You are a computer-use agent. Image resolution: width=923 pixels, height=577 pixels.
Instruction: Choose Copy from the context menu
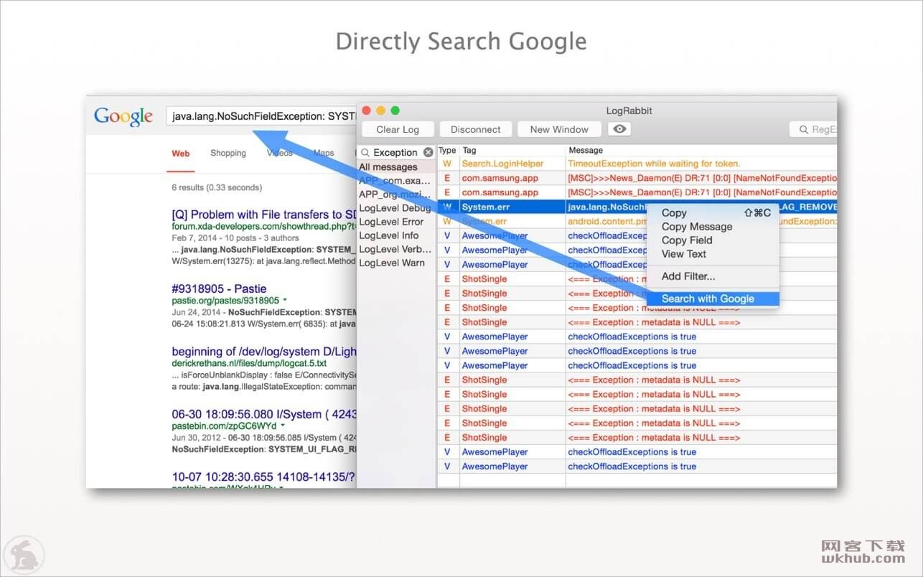tap(713, 212)
